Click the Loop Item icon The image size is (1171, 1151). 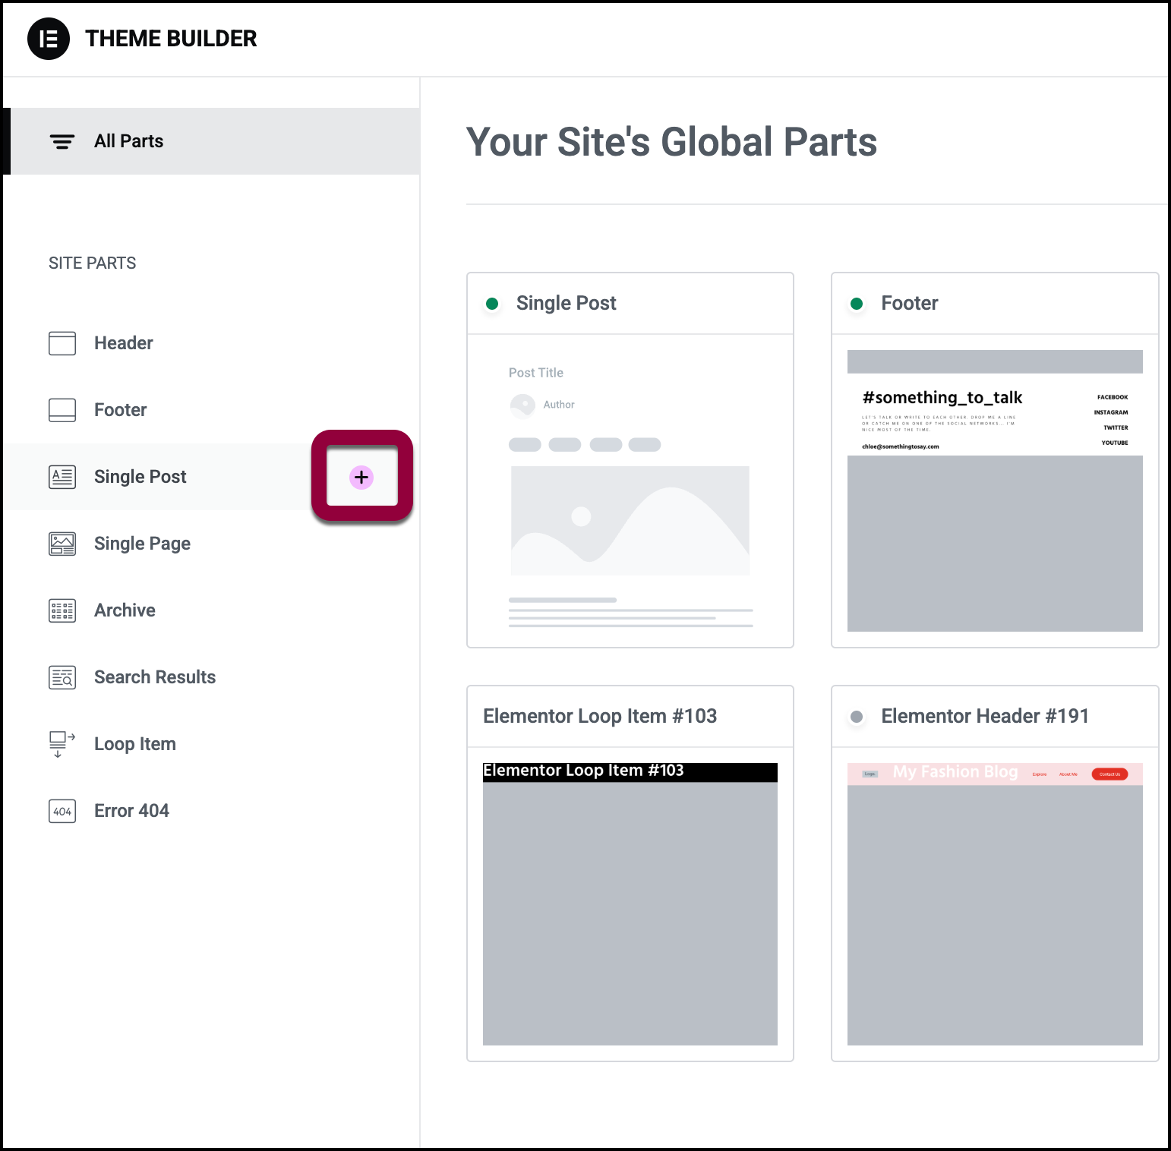pos(62,744)
